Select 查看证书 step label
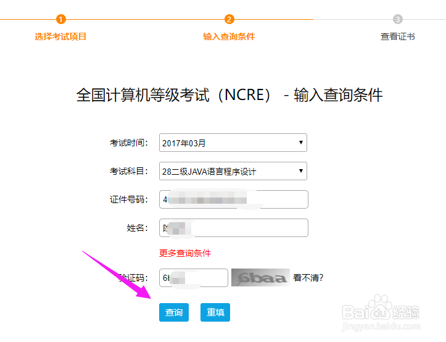 click(x=398, y=36)
